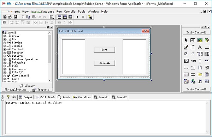Click the Sort button on form
212x137 pixels.
tap(105, 50)
